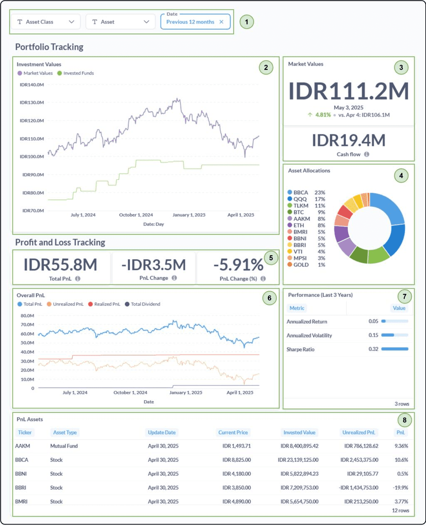Click the IDR19.4M cash flow figure
The width and height of the screenshot is (426, 532).
pyautogui.click(x=349, y=141)
